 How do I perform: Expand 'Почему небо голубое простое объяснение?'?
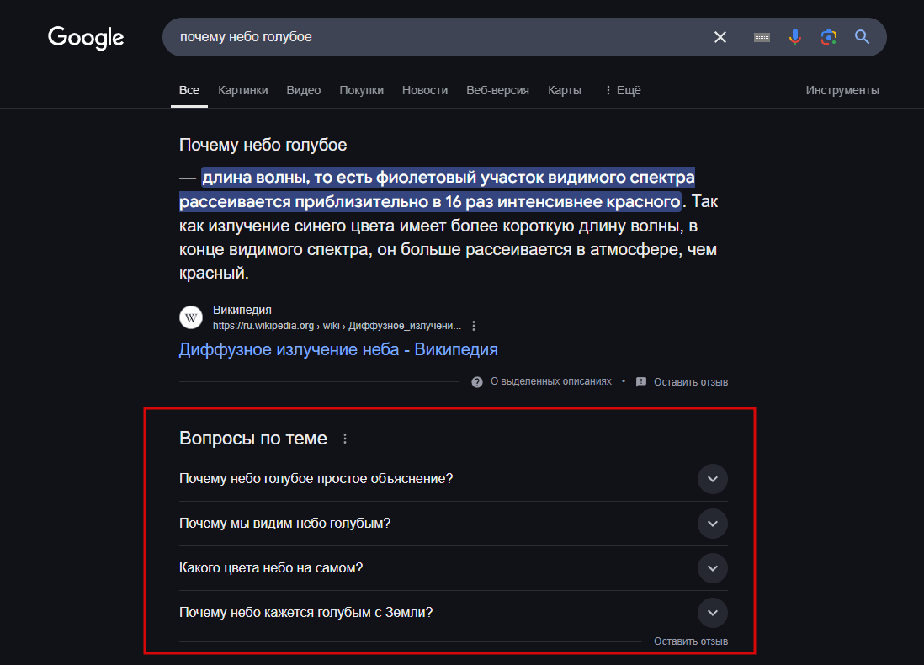pyautogui.click(x=712, y=479)
